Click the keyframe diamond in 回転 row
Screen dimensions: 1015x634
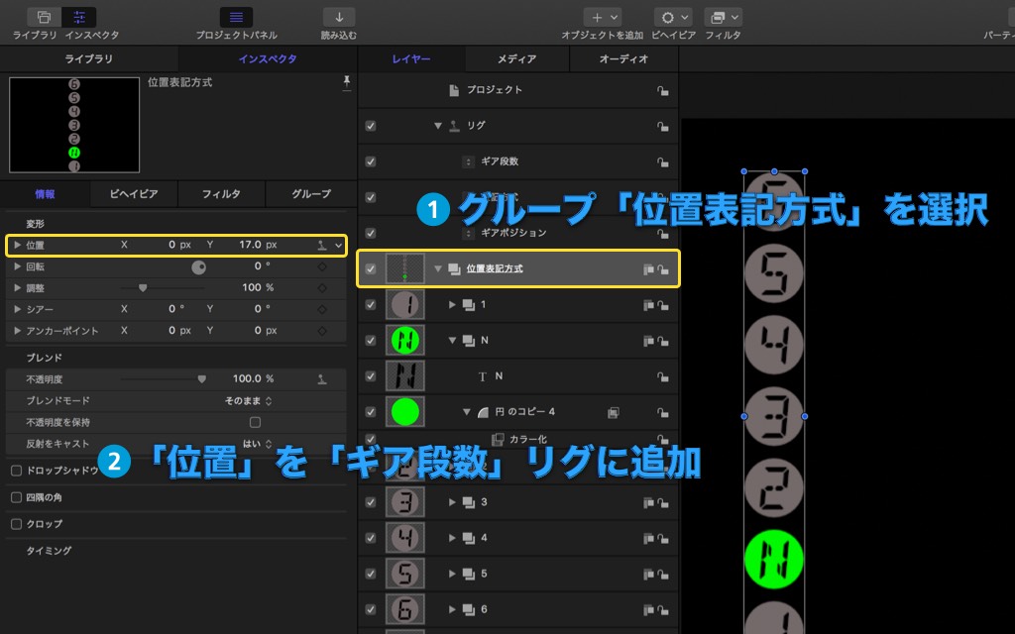(322, 266)
